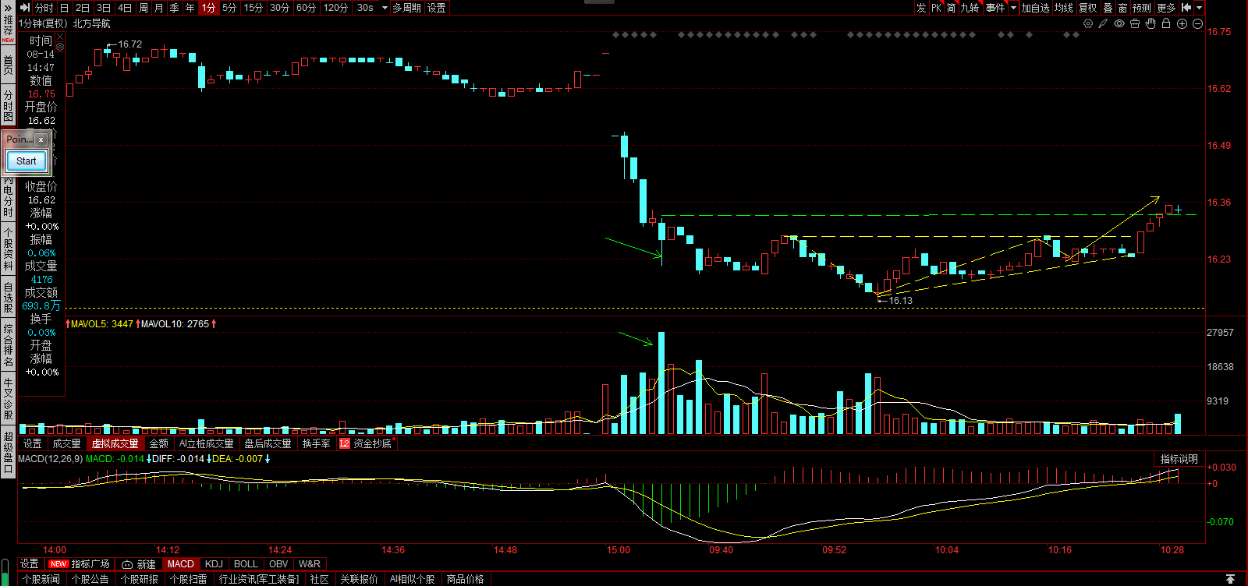Open the 更多 more menu

tap(1166, 8)
